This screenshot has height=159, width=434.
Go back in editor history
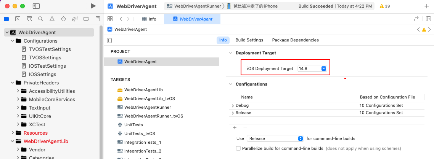click(121, 19)
